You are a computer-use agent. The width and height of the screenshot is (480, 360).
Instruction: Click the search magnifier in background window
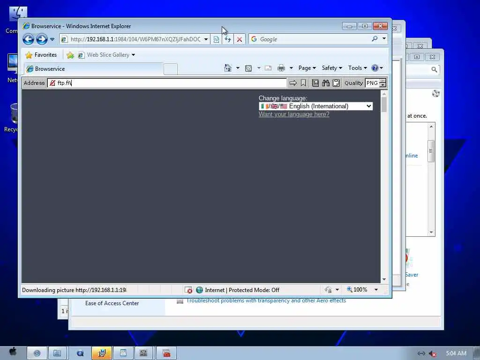coord(434,70)
